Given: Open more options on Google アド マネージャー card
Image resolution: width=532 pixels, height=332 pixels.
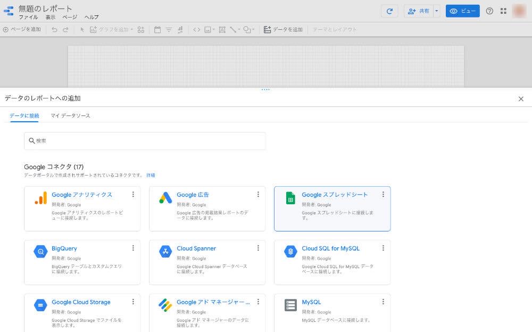Looking at the screenshot, I should (x=258, y=302).
